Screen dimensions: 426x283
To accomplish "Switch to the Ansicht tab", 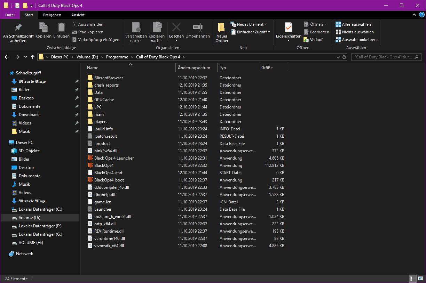I will point(78,15).
